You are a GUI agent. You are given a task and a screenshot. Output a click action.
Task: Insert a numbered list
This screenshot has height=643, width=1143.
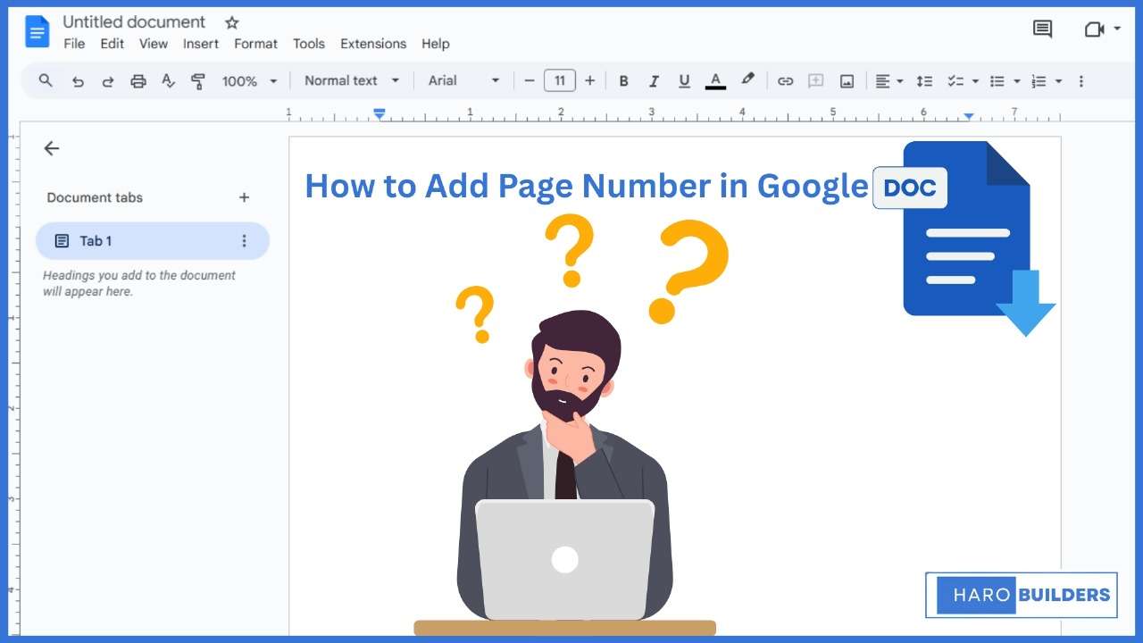pos(1039,81)
